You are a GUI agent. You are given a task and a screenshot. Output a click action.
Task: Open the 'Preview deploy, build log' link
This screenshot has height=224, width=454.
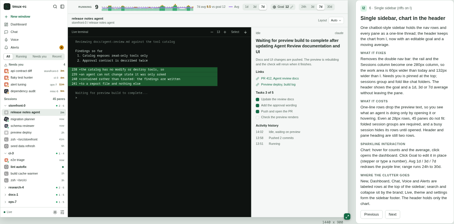(278, 84)
